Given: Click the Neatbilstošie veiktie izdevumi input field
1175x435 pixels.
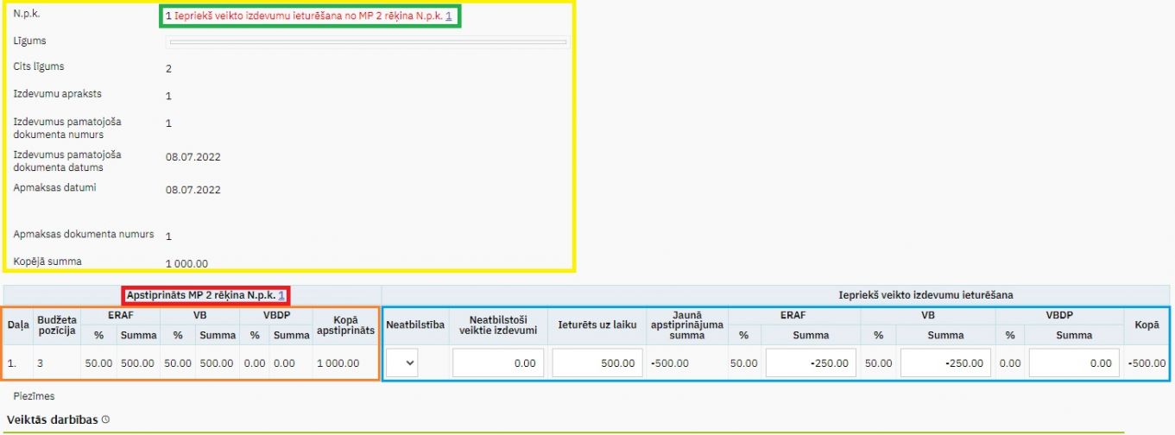Looking at the screenshot, I should pos(498,363).
